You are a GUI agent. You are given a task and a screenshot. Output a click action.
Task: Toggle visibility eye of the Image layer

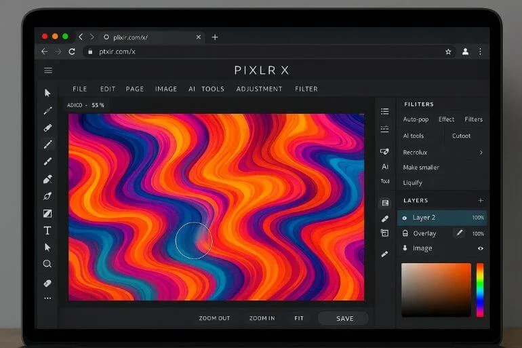(x=481, y=248)
